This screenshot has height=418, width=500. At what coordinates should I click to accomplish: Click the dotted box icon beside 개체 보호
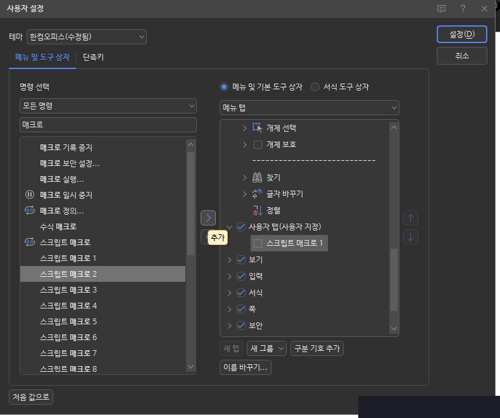[258, 144]
